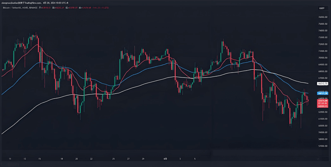The height and width of the screenshot is (167, 331).
Task: Select the 4月 month marker on time axis
Action: [166, 159]
